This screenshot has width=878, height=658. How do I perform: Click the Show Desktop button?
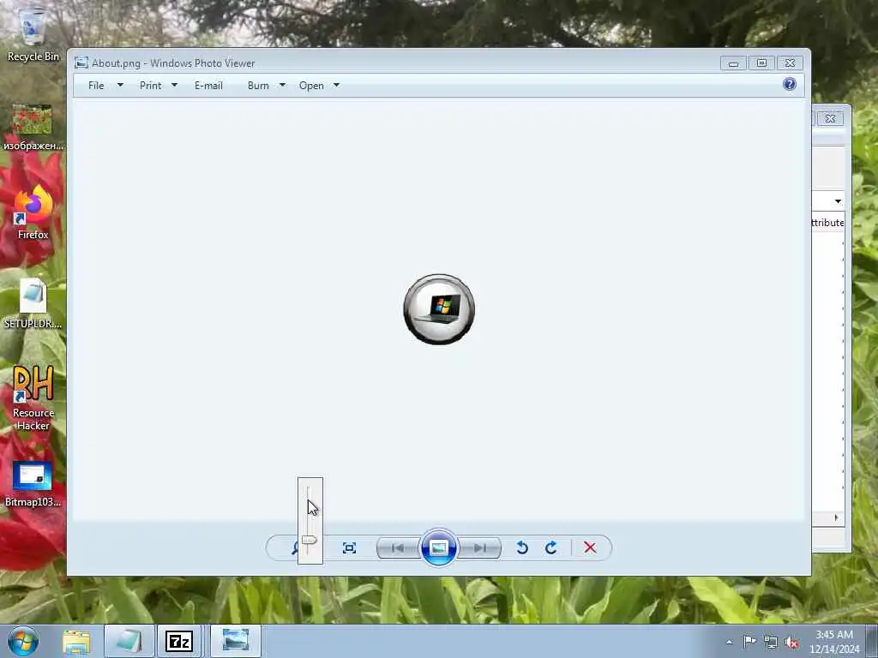click(x=872, y=641)
